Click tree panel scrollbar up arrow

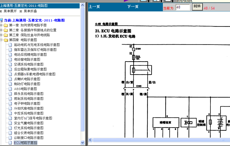click(x=83, y=5)
